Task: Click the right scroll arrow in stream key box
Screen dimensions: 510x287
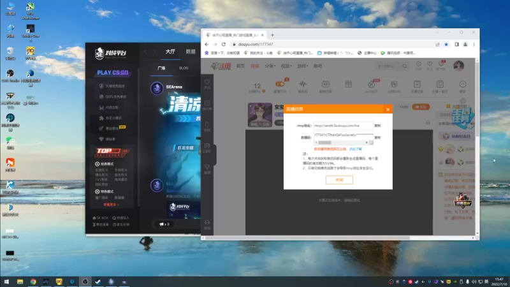Action: [x=367, y=142]
